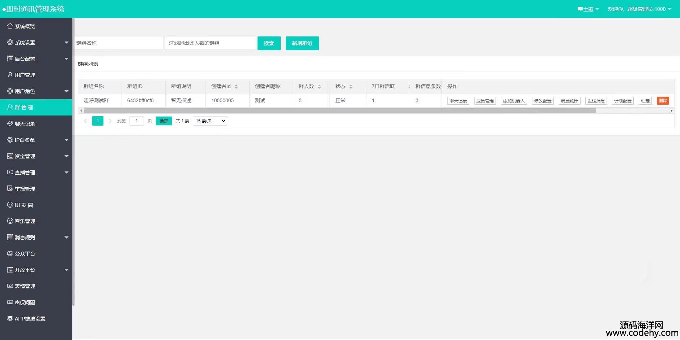Click 发送消息 button in table row

[596, 101]
